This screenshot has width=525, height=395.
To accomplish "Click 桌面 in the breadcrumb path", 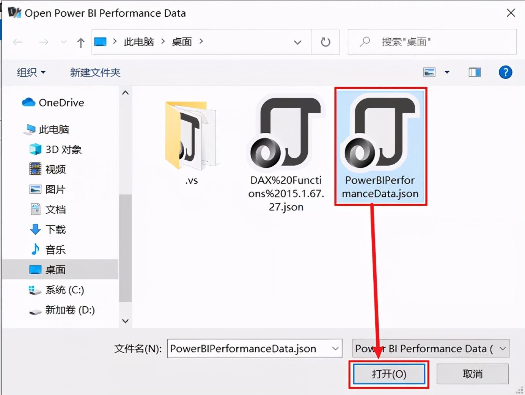I will tap(181, 42).
